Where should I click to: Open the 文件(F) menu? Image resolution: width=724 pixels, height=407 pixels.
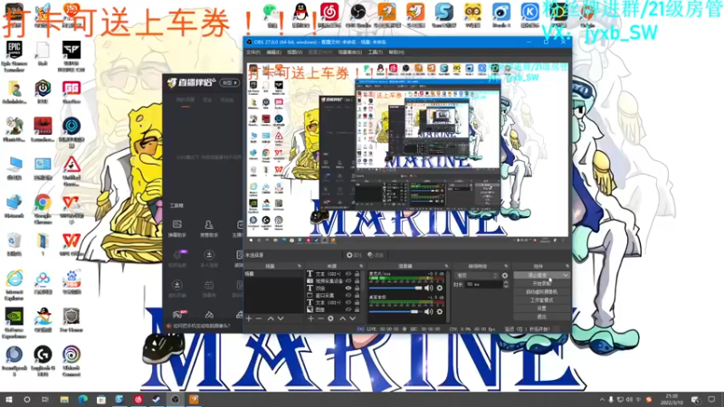pyautogui.click(x=253, y=52)
